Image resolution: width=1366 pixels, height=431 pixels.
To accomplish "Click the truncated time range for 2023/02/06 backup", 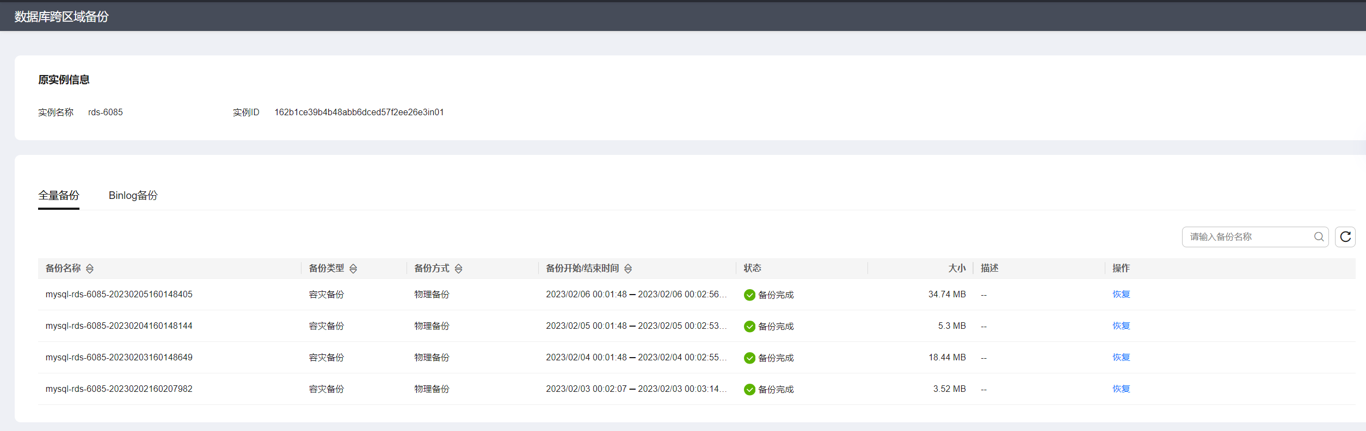I will point(636,295).
